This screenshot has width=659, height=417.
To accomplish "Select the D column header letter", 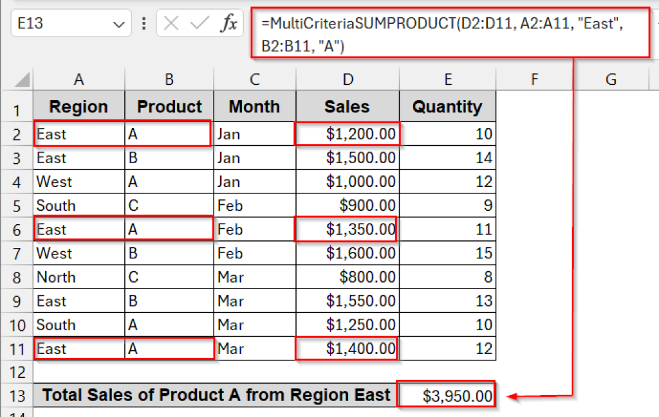I will tap(348, 78).
